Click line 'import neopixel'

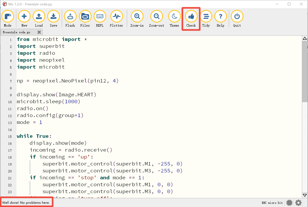[x=41, y=60]
